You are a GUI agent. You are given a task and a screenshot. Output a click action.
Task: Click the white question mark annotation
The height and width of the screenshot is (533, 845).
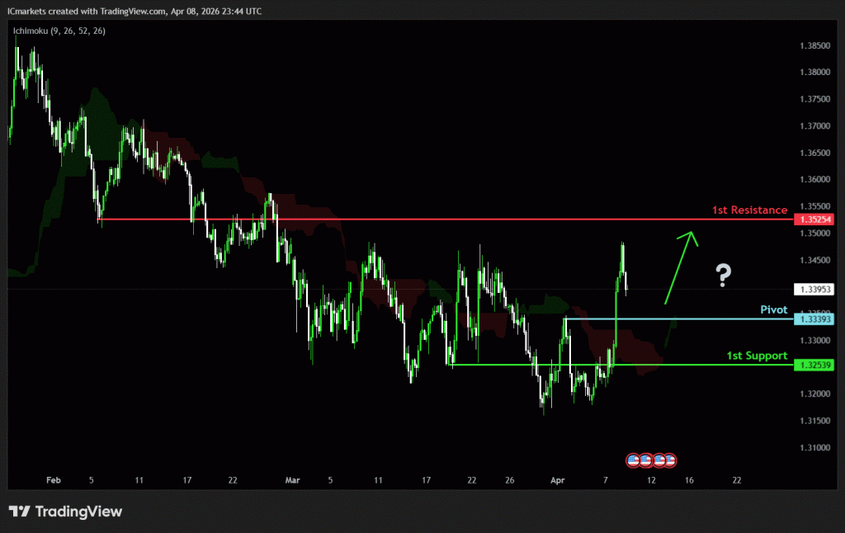pyautogui.click(x=723, y=275)
